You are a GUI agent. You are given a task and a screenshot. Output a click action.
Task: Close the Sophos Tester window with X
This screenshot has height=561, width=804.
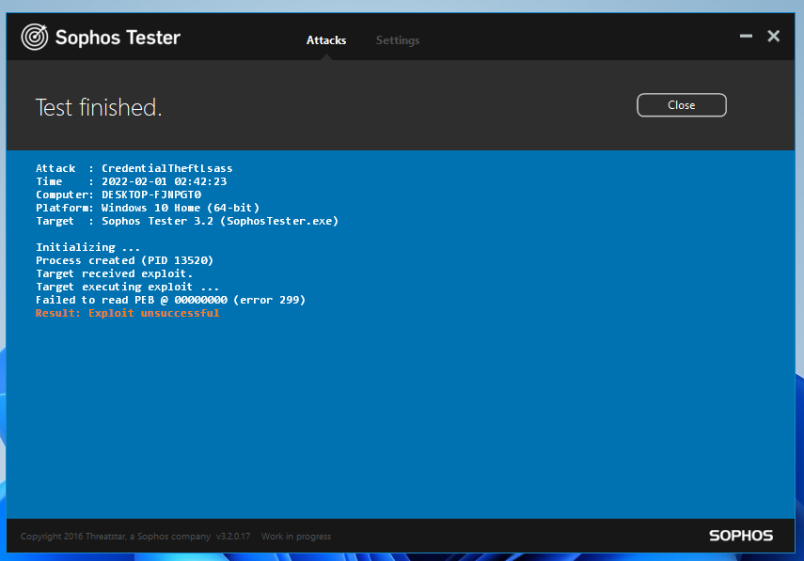pos(773,36)
